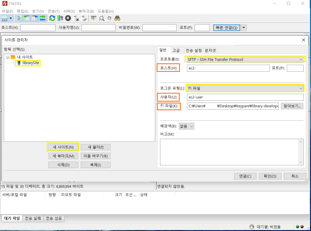Open the 로그온 유형 키 파일 dropdown
The width and height of the screenshot is (311, 231).
245,88
